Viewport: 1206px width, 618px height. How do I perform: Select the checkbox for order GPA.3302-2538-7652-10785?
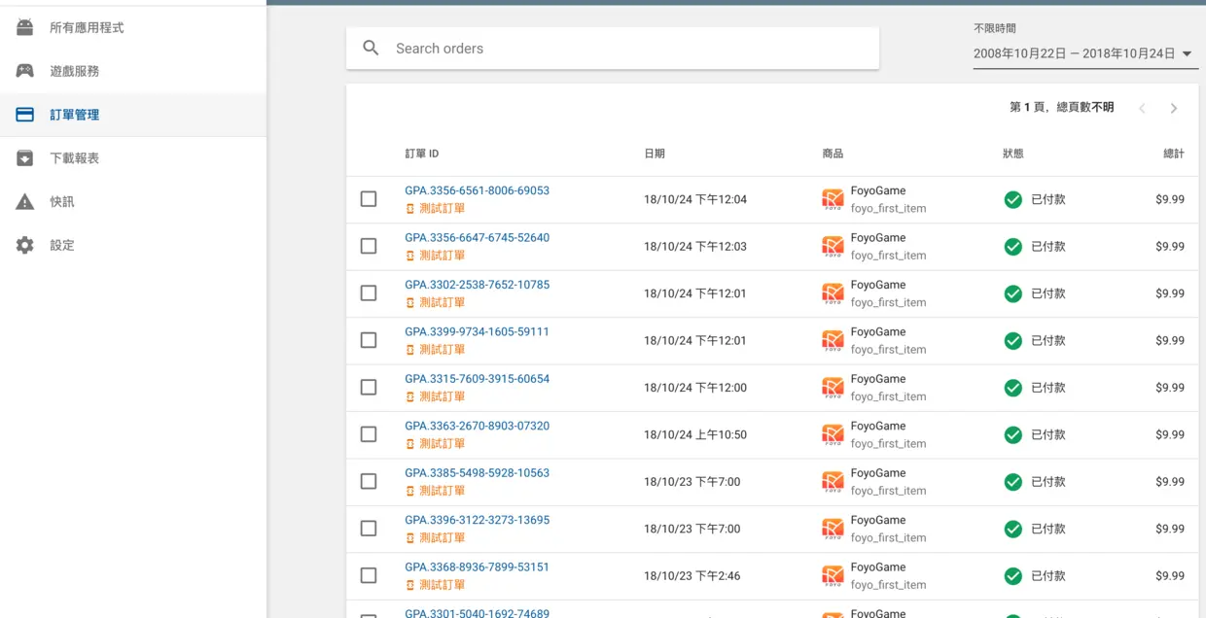369,293
